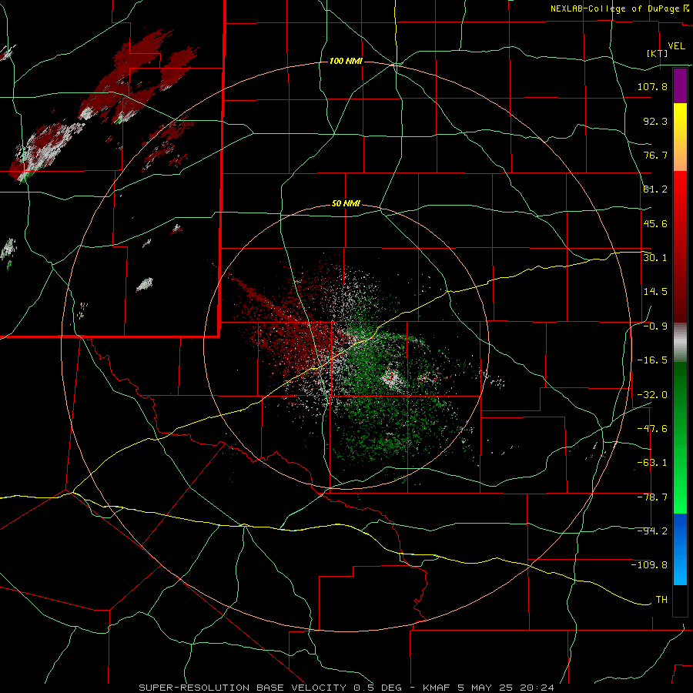This screenshot has height=693, width=693.
Task: Click the yellow-orange segment of the color bar
Action: (x=680, y=137)
